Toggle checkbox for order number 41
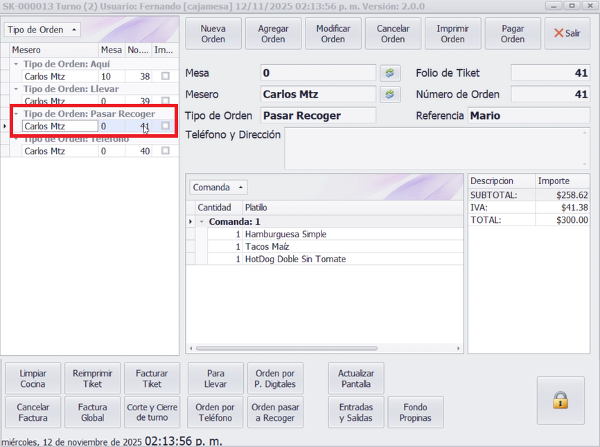This screenshot has height=447, width=600. pos(165,126)
